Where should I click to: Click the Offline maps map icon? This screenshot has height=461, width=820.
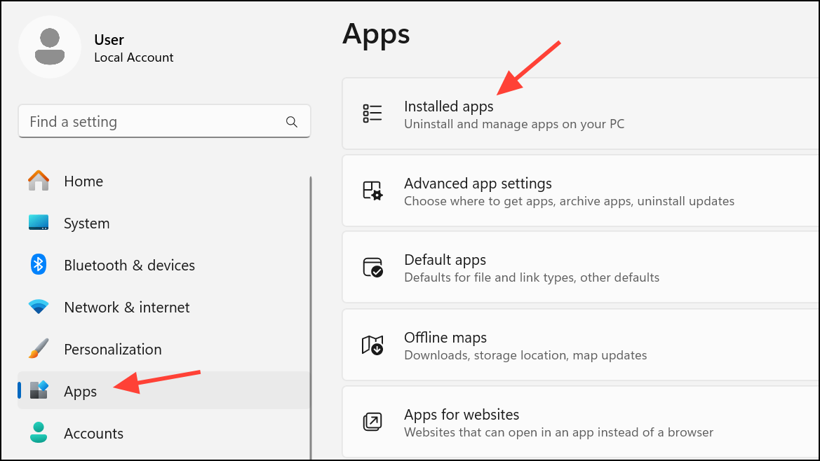[372, 345]
